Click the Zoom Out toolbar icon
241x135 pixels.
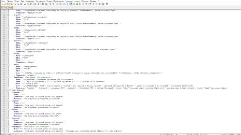pos(53,4)
